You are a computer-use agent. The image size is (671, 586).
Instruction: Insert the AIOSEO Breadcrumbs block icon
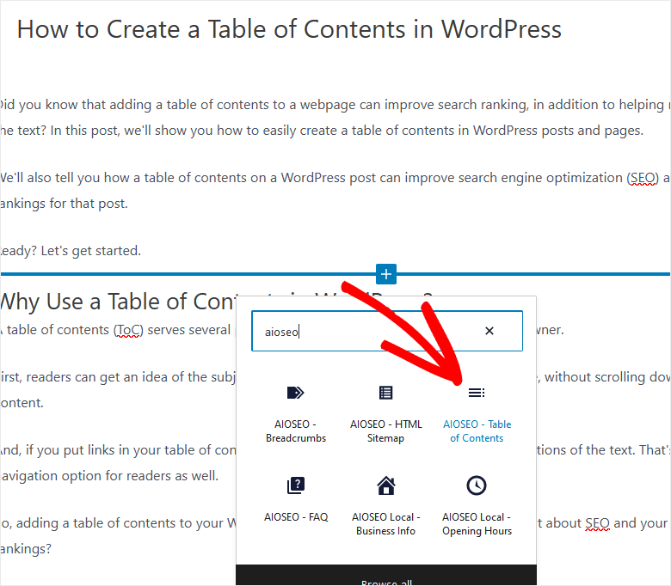[296, 393]
